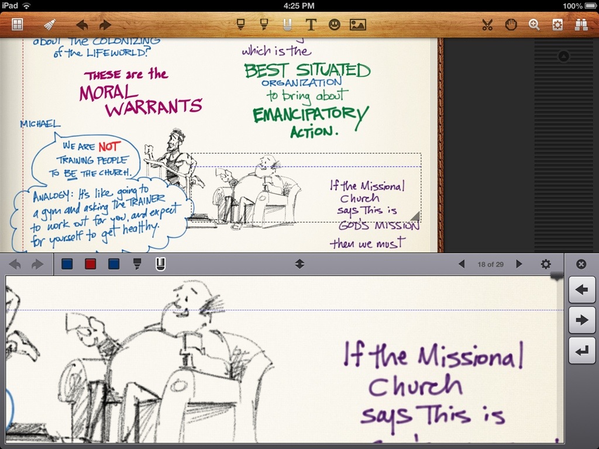
Task: Toggle the eraser in top toolbar
Action: point(287,25)
